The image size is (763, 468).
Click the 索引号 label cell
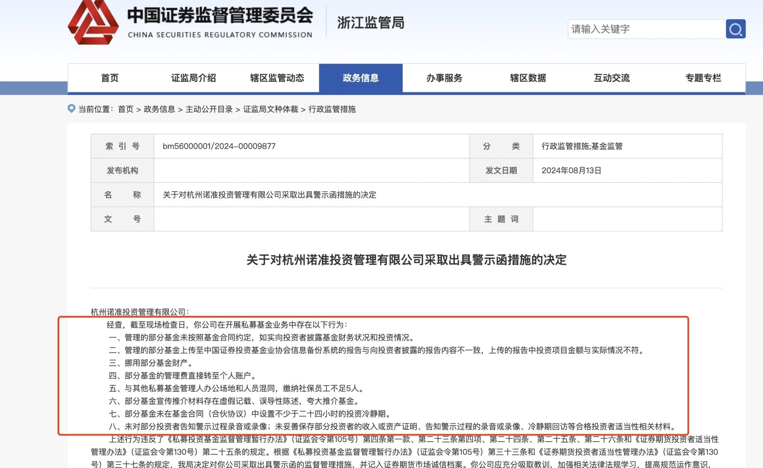click(123, 146)
